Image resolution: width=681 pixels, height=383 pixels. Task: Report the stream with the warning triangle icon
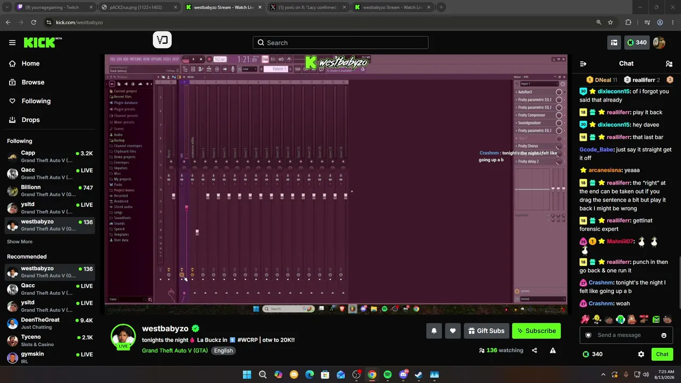[553, 351]
